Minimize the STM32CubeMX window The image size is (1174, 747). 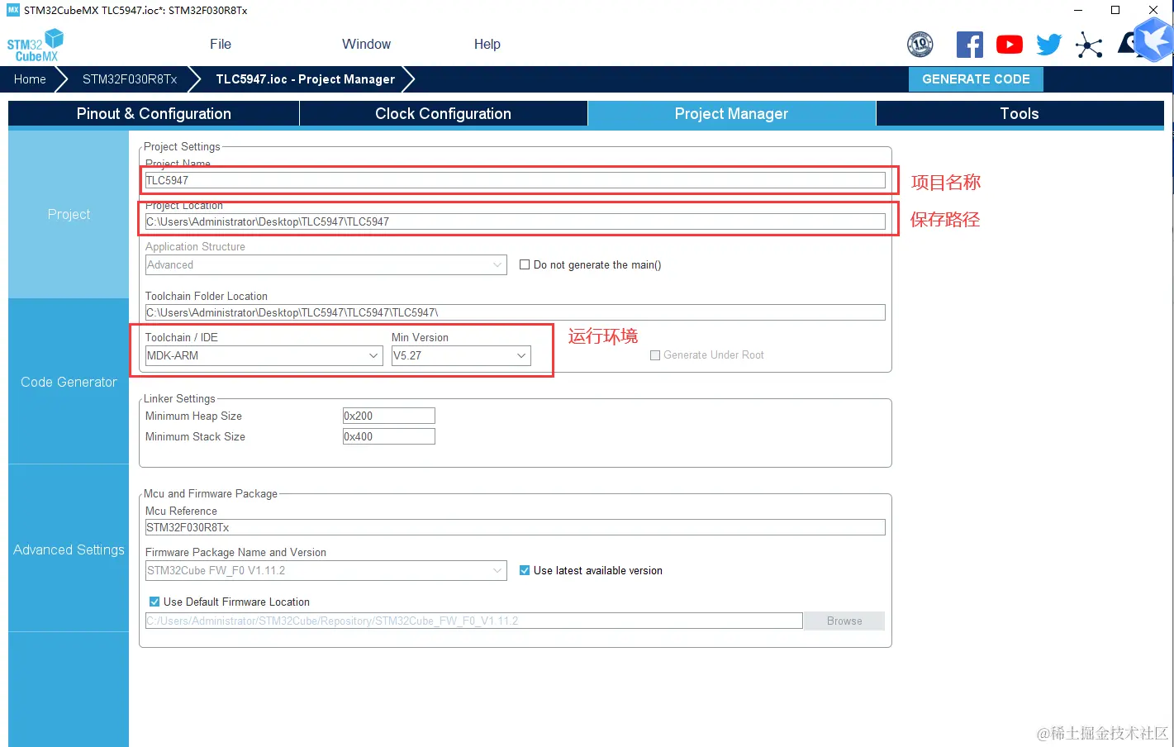coord(1078,10)
